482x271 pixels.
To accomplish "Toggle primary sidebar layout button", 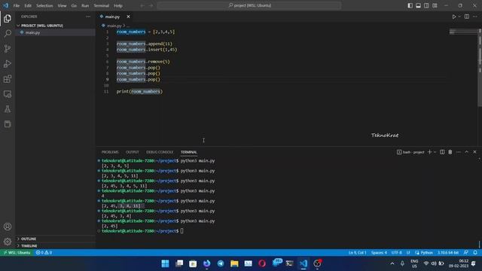I will click(x=410, y=5).
